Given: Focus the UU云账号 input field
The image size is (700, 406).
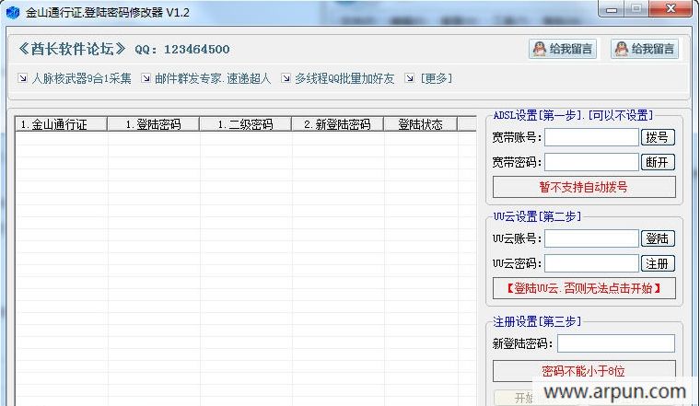Looking at the screenshot, I should [x=591, y=238].
